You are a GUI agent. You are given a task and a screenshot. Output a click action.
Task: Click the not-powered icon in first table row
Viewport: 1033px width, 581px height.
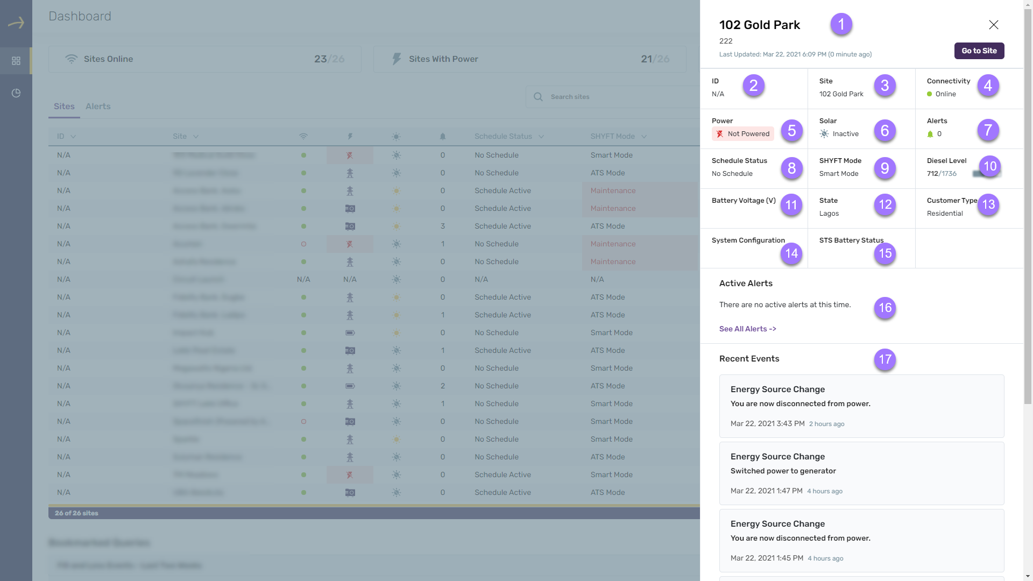[x=350, y=155]
